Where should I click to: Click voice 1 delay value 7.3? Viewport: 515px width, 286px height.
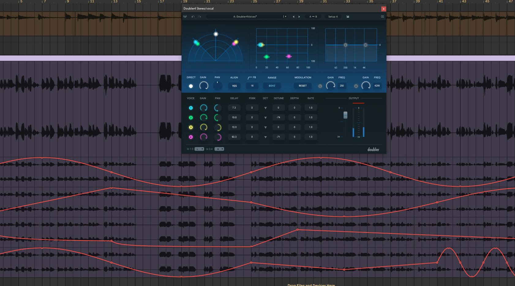pyautogui.click(x=234, y=108)
